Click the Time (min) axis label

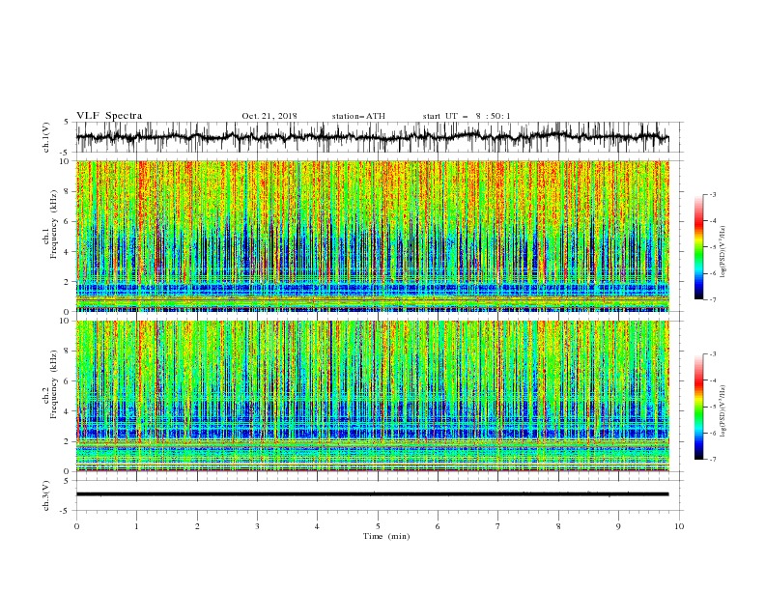coord(386,536)
